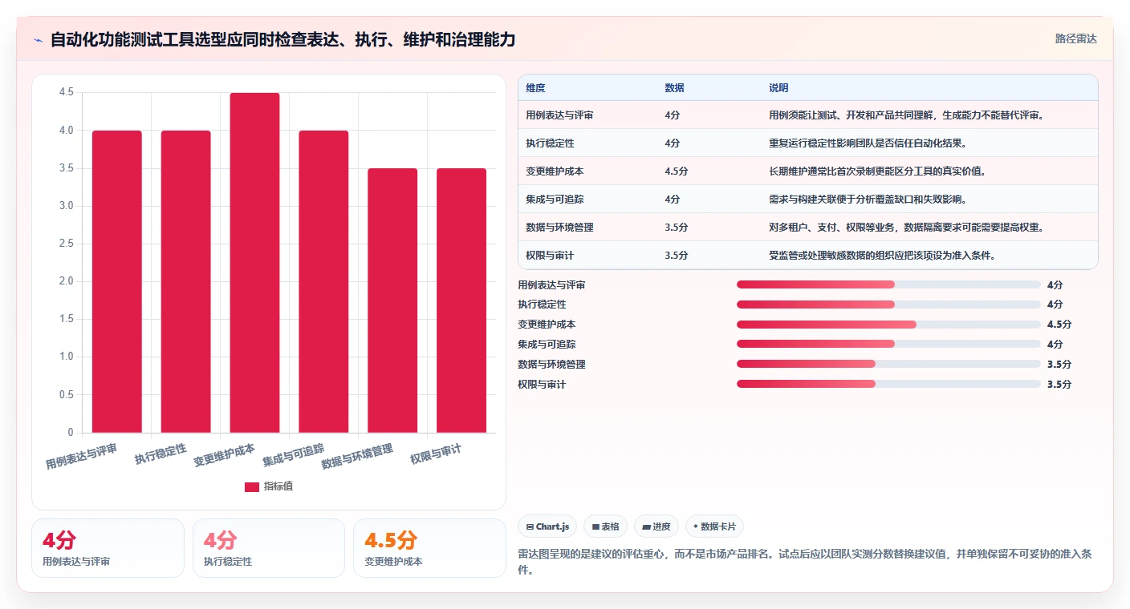Click the 权限与审计 progress list label
The image size is (1130, 609).
(543, 384)
